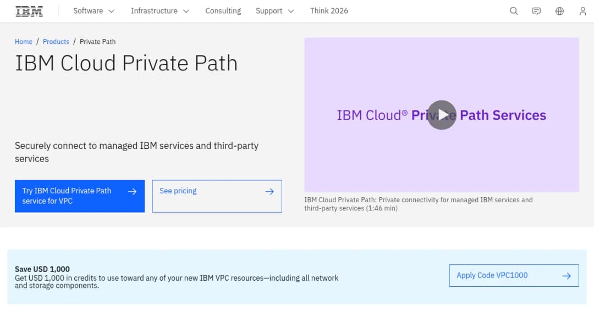Click the Private Path breadcrumb text

97,42
